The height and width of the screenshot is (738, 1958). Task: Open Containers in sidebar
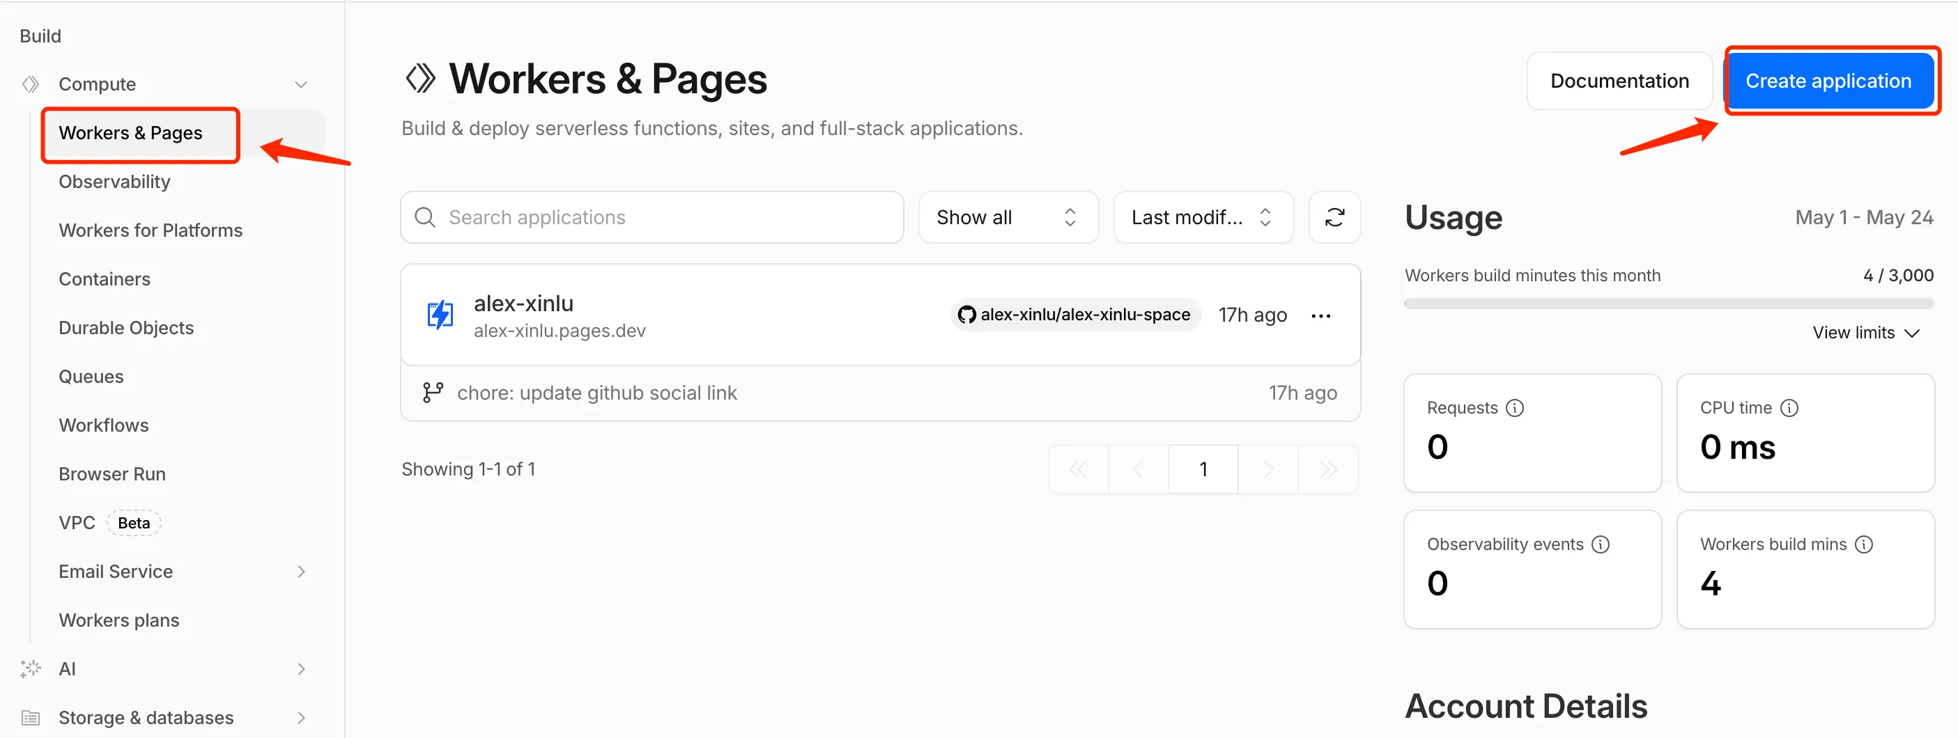click(104, 278)
